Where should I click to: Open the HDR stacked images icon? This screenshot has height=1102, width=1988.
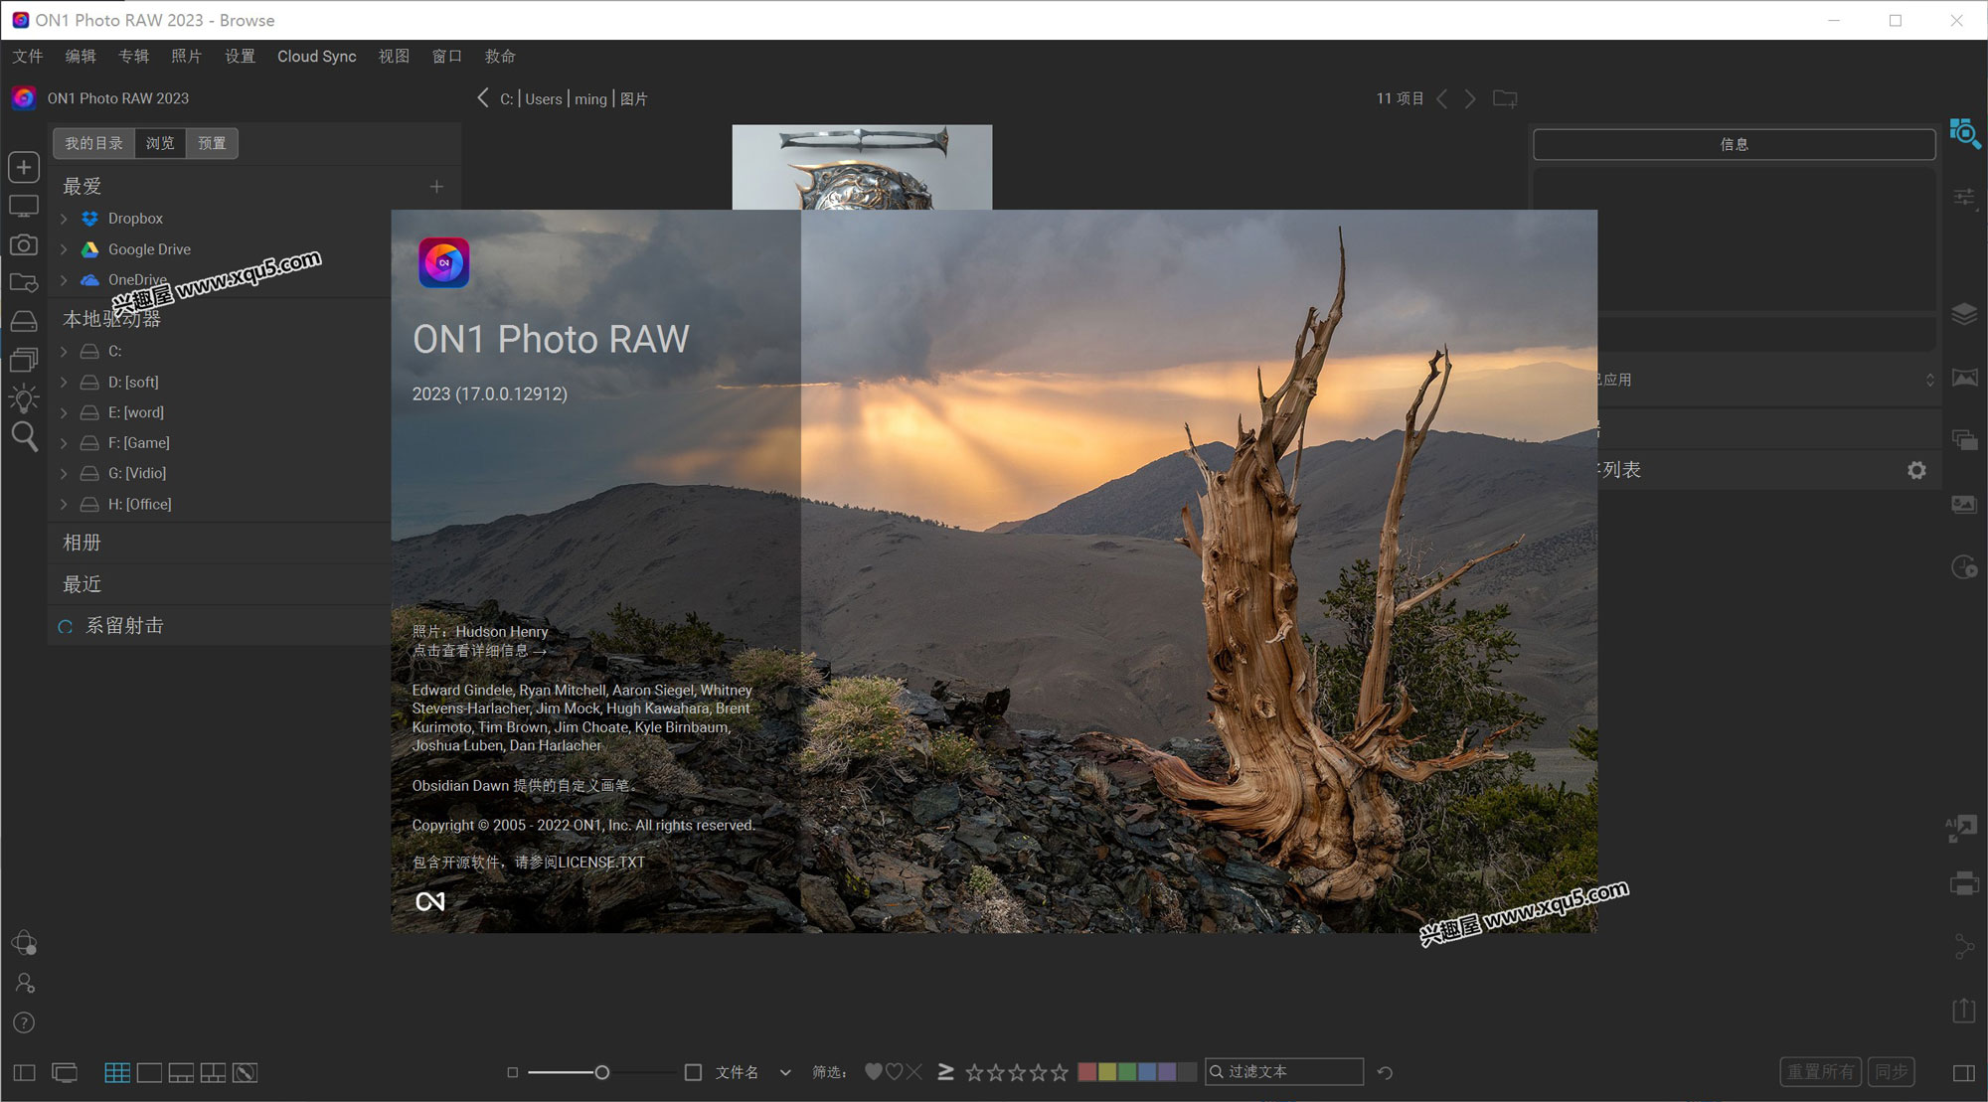click(1964, 439)
